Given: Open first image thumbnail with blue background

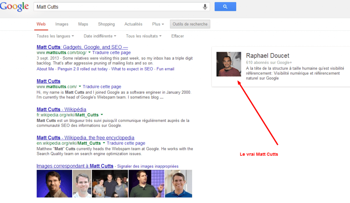Looking at the screenshot, I should coord(54,184).
